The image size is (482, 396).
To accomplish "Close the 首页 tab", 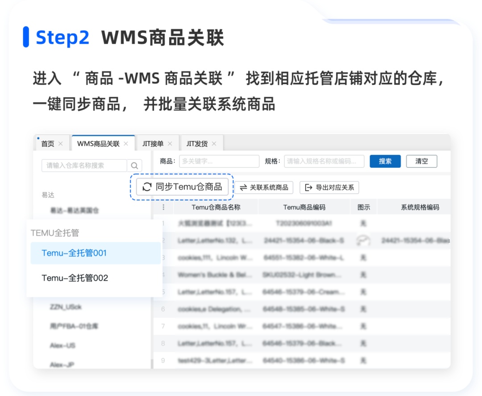I will (61, 144).
